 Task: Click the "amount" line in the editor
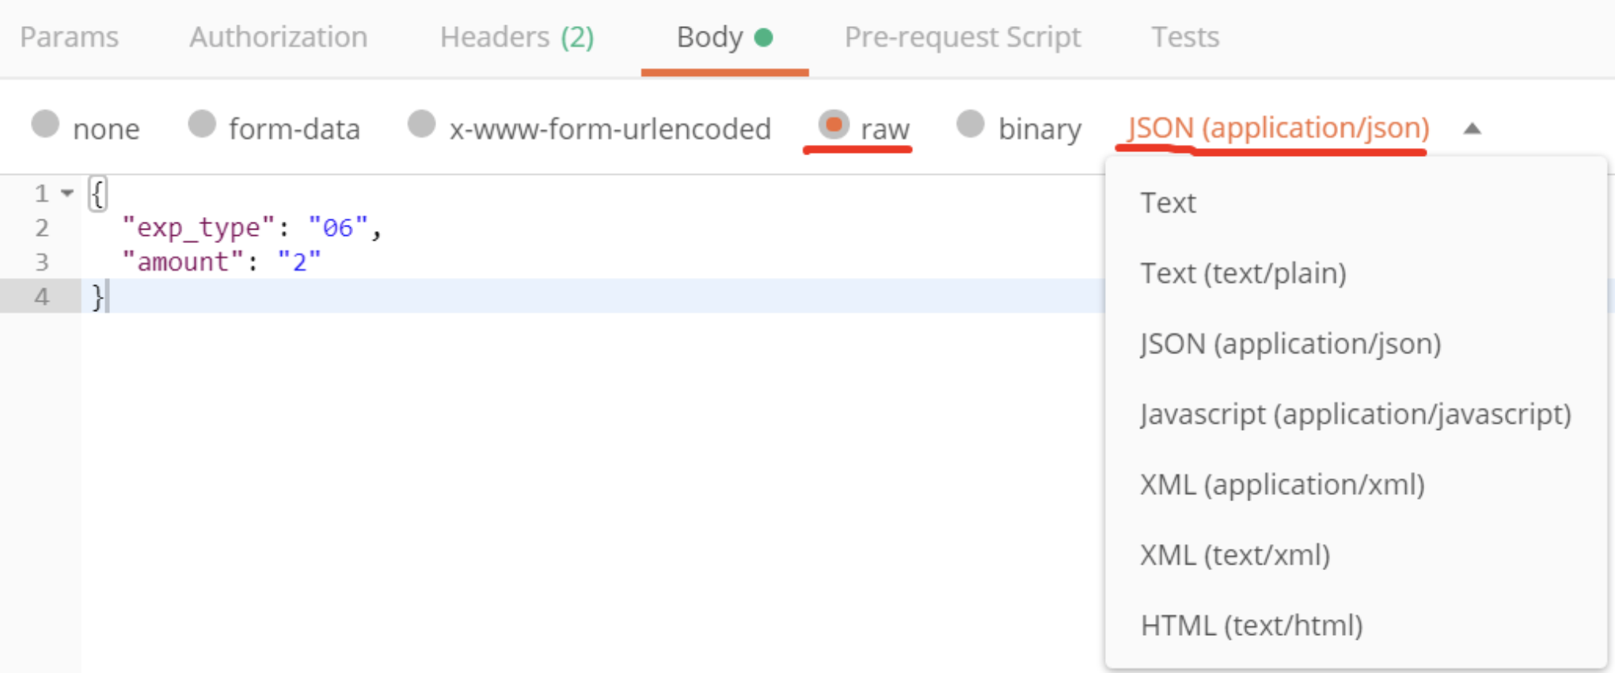point(222,262)
